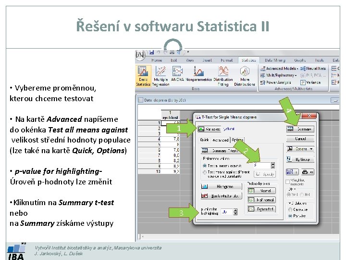Open the Advanced tab in dialog
Image resolution: width=346 pixels, height=260 pixels.
(x=220, y=140)
